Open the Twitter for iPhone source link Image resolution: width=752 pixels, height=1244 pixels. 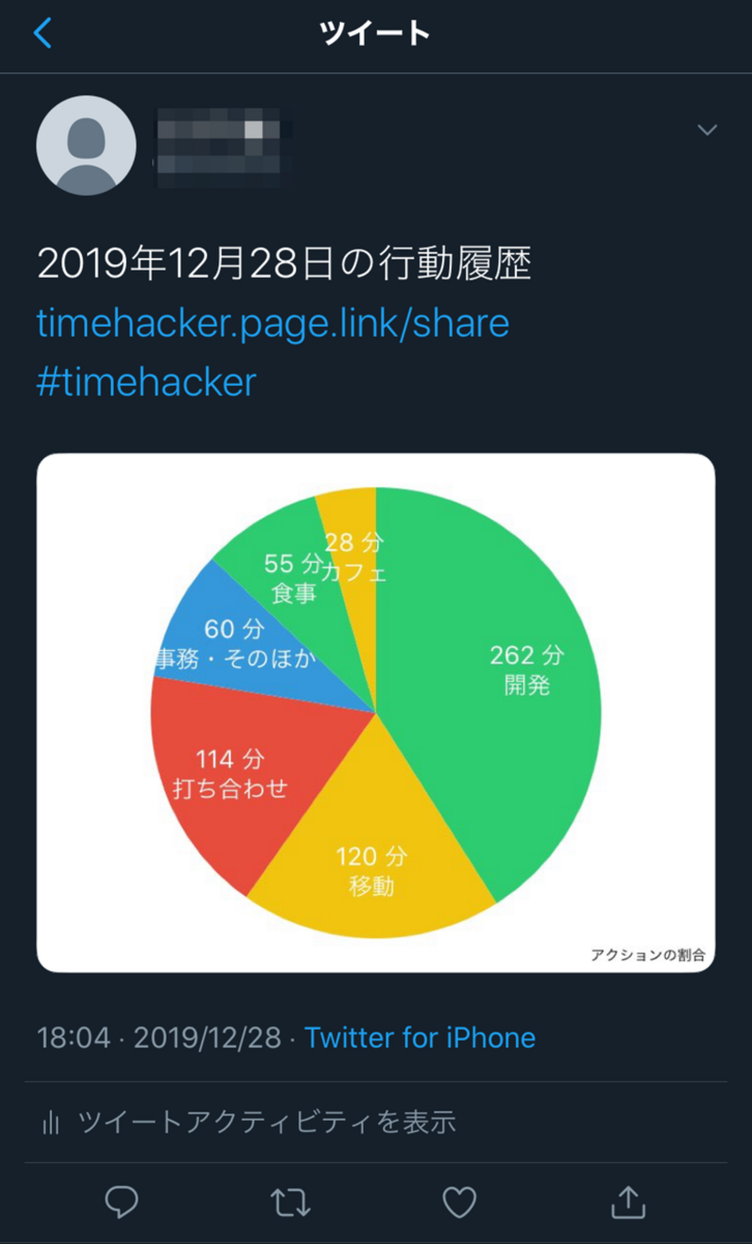point(420,1037)
